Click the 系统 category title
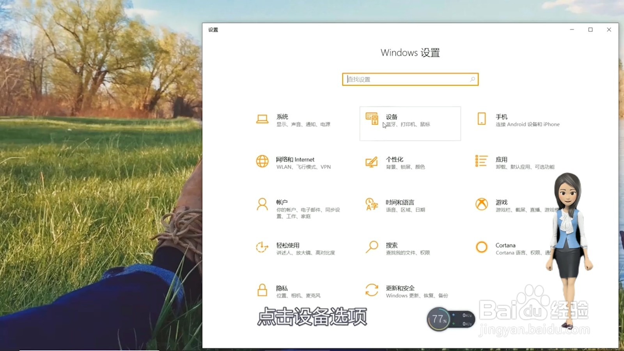The image size is (624, 351). point(282,117)
